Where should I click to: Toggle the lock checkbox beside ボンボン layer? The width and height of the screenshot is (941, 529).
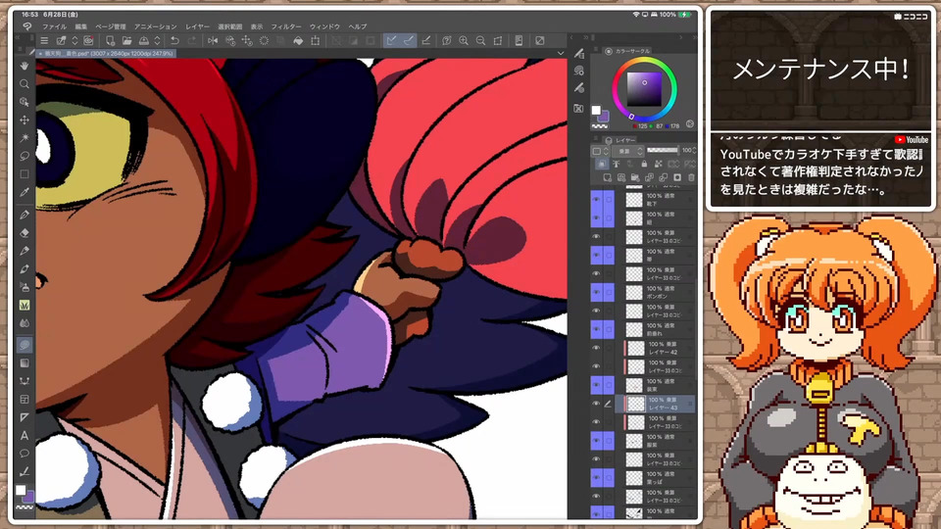point(609,292)
